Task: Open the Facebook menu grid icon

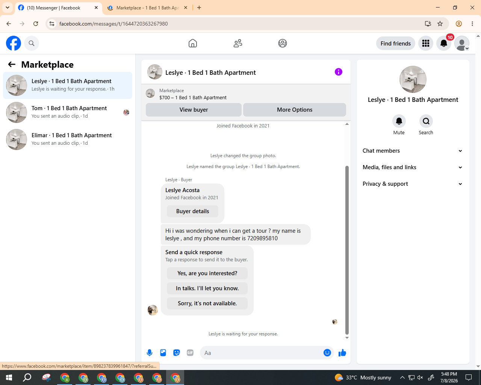Action: [426, 43]
